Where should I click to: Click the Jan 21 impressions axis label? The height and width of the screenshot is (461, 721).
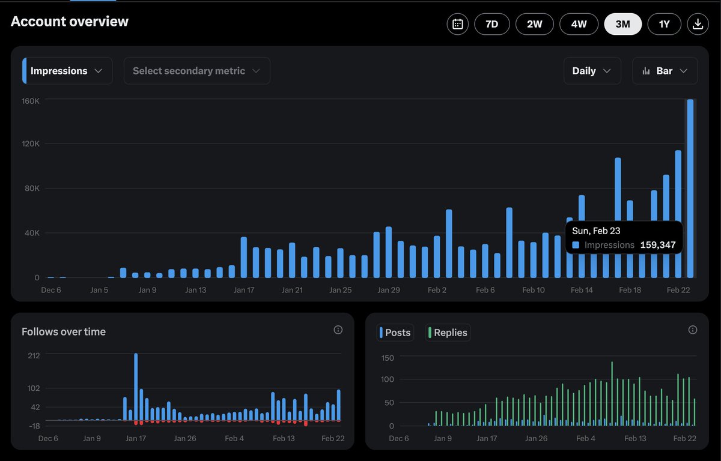point(292,290)
